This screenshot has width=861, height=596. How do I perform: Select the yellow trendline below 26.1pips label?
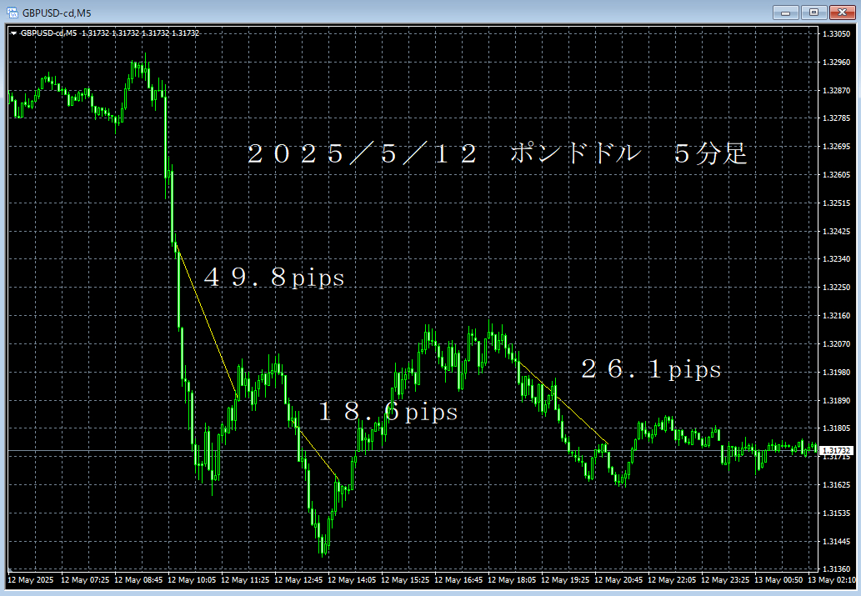(x=563, y=402)
